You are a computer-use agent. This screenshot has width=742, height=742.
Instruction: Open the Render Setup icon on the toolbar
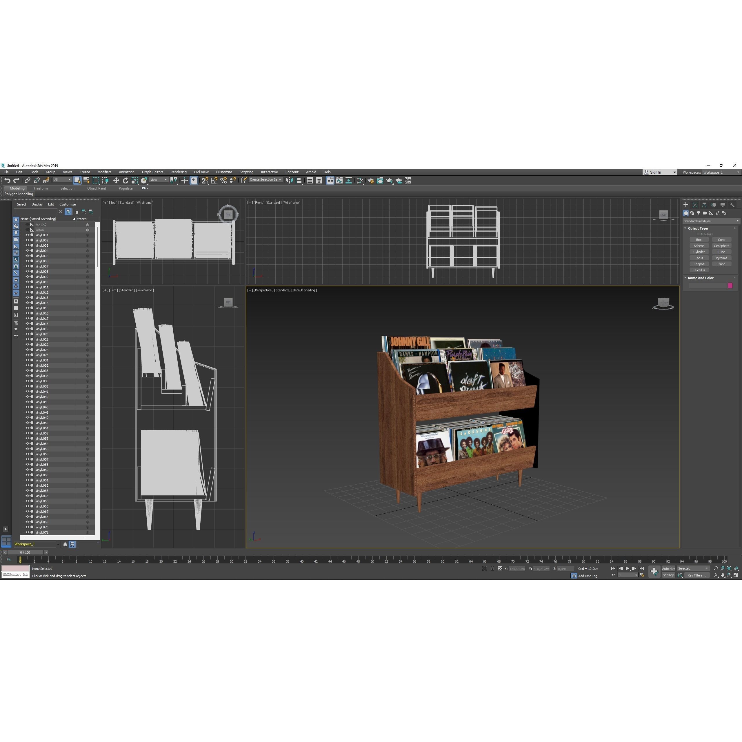(371, 181)
